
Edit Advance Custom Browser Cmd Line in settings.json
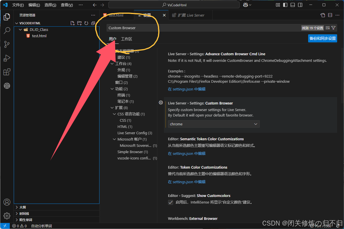tap(187, 89)
